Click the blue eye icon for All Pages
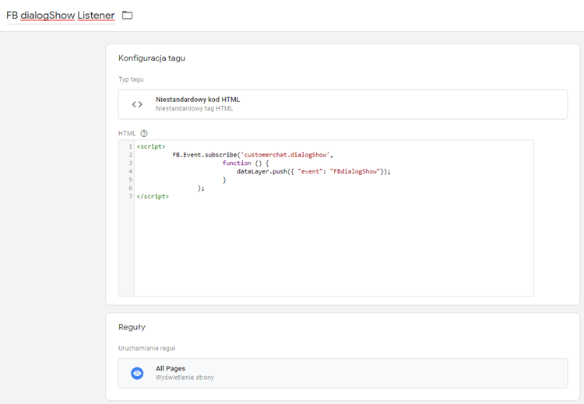This screenshot has width=584, height=404. [x=137, y=373]
